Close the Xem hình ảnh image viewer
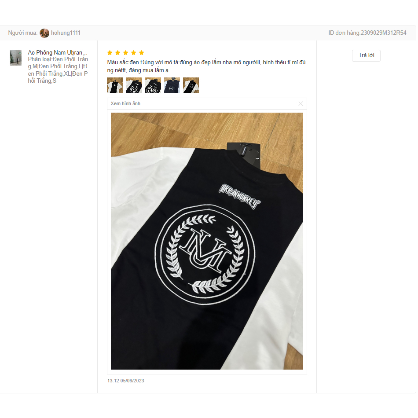 [301, 104]
